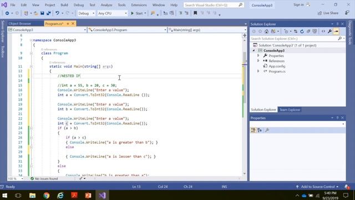355x200 pixels.
Task: Open the Extensions menu
Action: pyautogui.click(x=139, y=5)
